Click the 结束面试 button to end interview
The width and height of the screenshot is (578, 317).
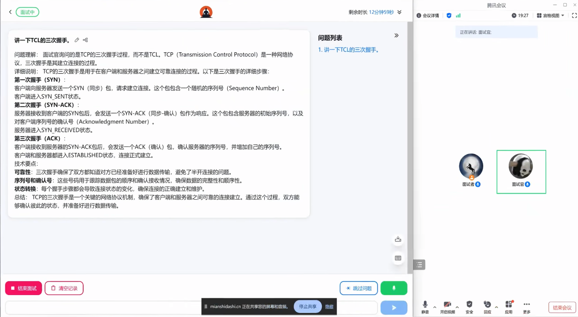23,288
